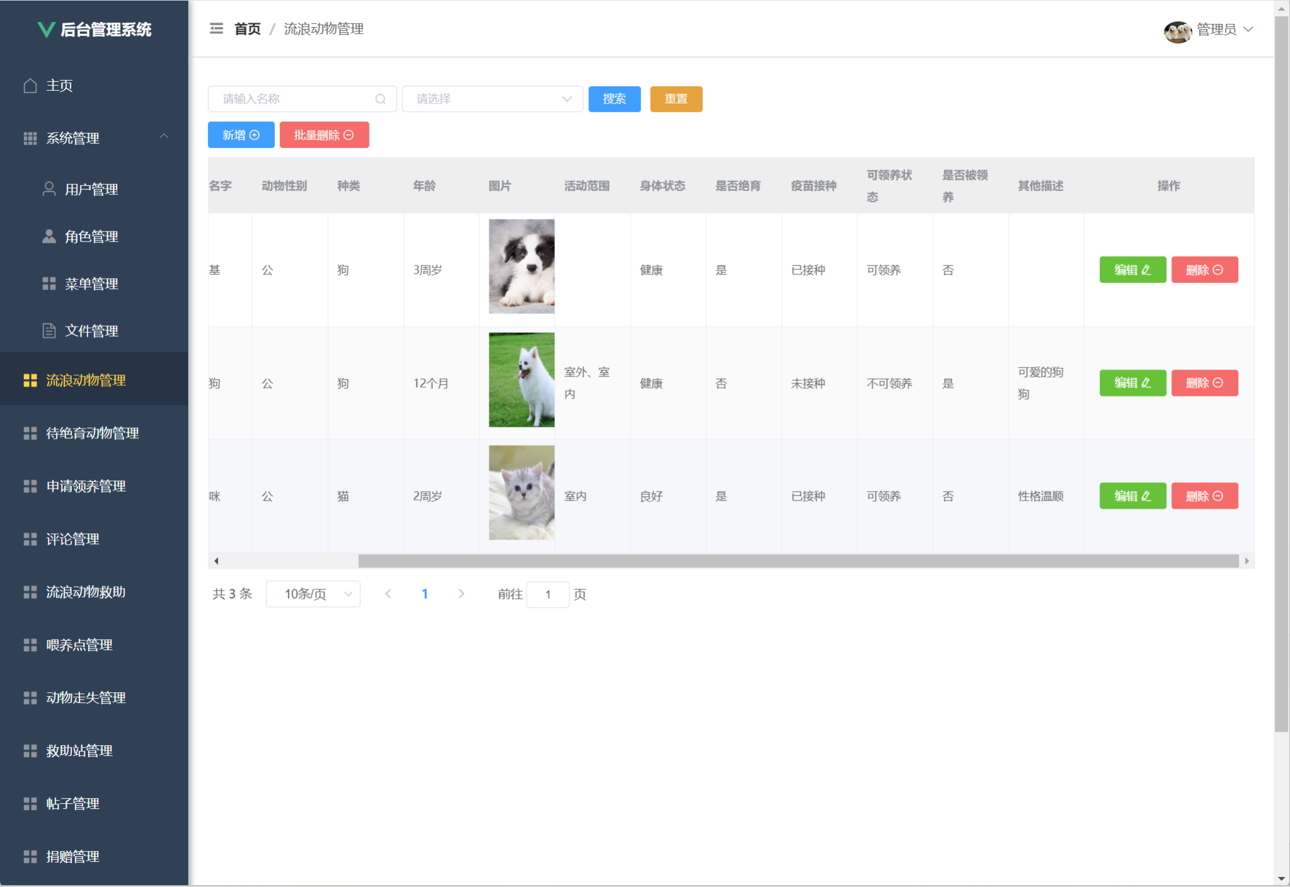Click the grid icon beside 菜单管理
This screenshot has height=887, width=1290.
point(49,283)
